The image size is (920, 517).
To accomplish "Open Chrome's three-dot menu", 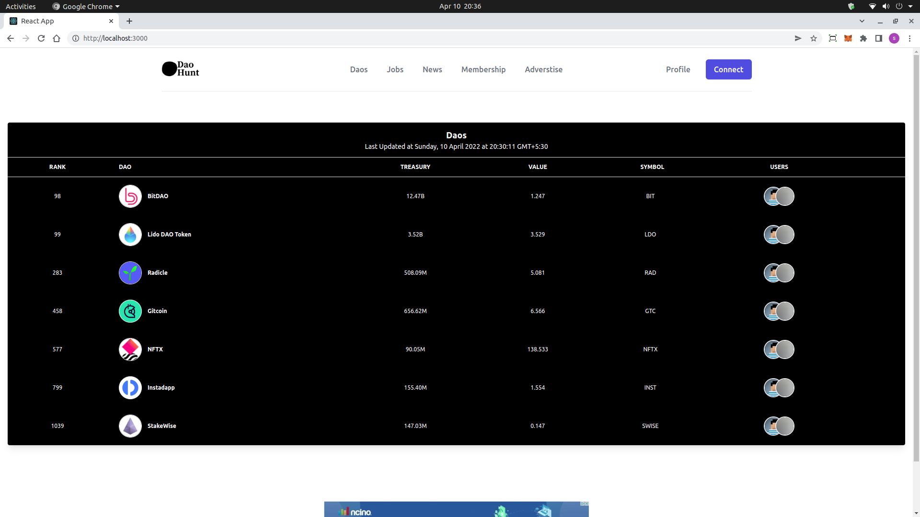I will tap(909, 38).
